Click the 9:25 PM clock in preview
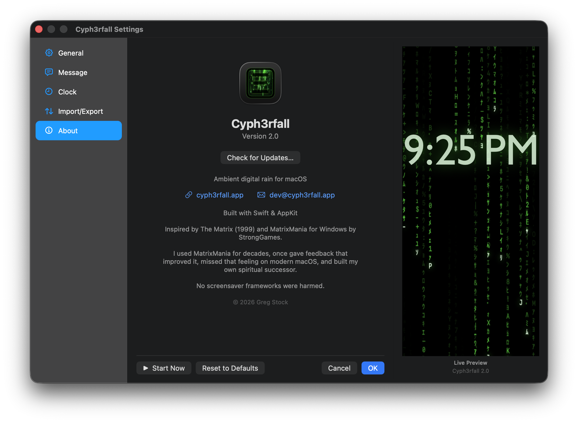This screenshot has width=578, height=423. point(470,150)
